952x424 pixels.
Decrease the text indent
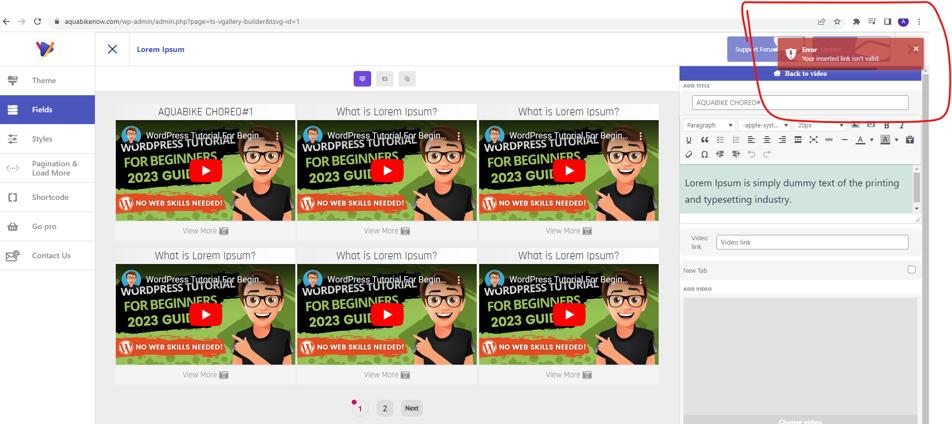[x=720, y=154]
